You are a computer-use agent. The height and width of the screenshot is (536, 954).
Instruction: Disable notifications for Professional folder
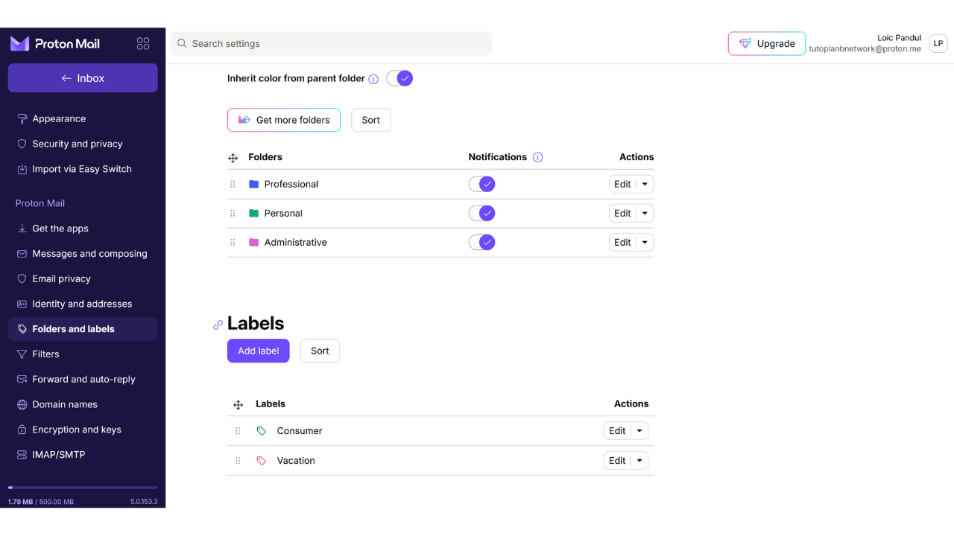(x=481, y=184)
